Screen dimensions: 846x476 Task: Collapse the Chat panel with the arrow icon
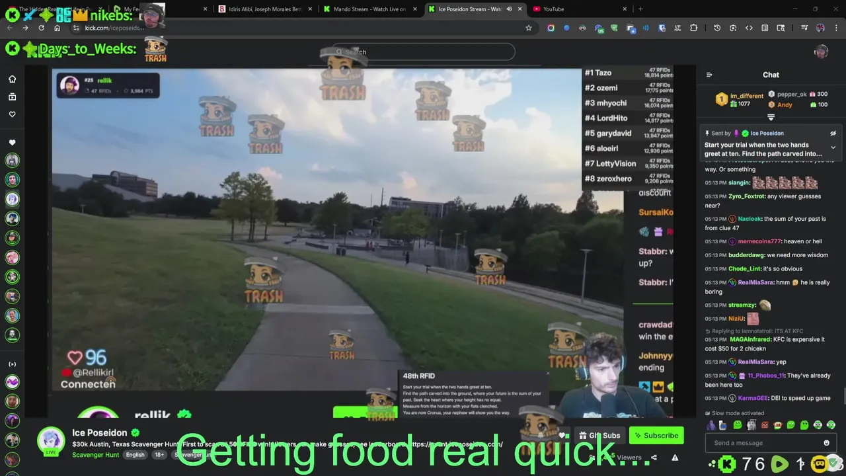(709, 75)
